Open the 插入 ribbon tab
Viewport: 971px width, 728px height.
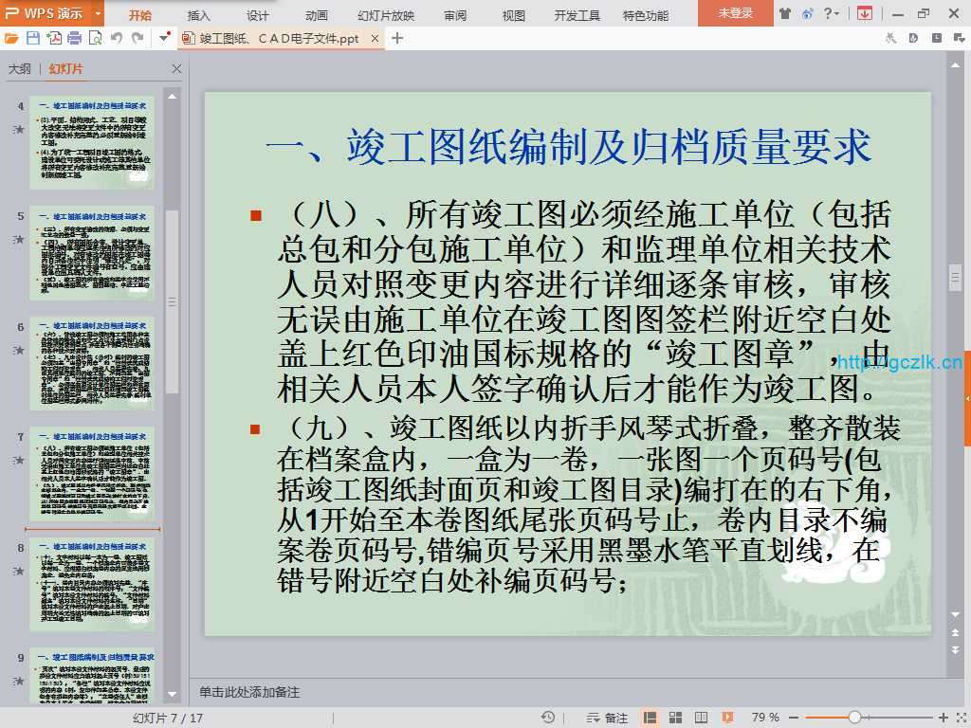[x=199, y=15]
